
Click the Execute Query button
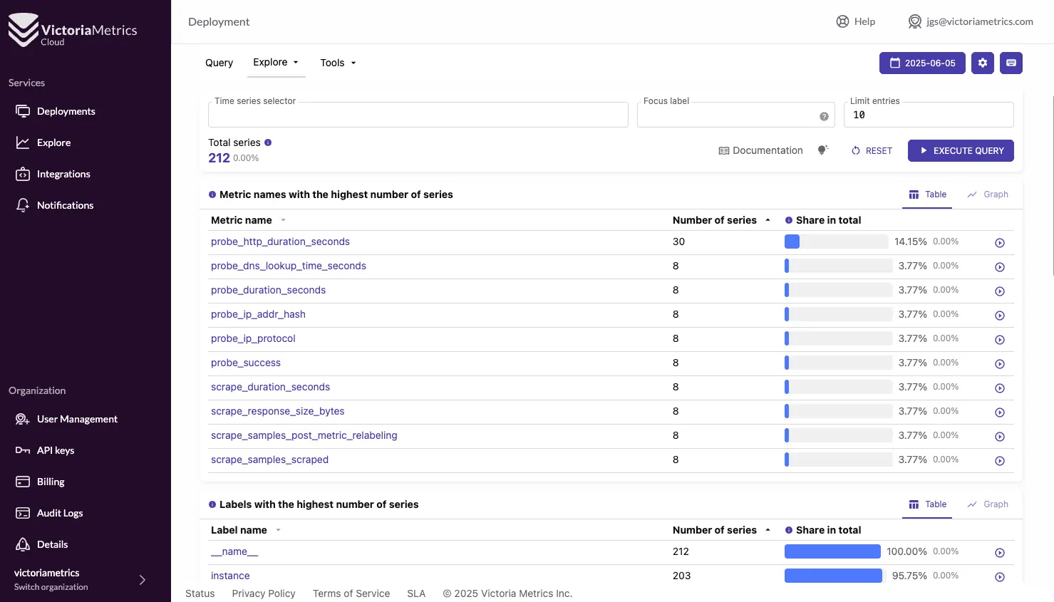960,150
